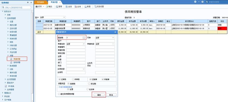The width and height of the screenshot is (228, 102).
Task: Click the magnifier in the function search box
Action: coord(3,7)
